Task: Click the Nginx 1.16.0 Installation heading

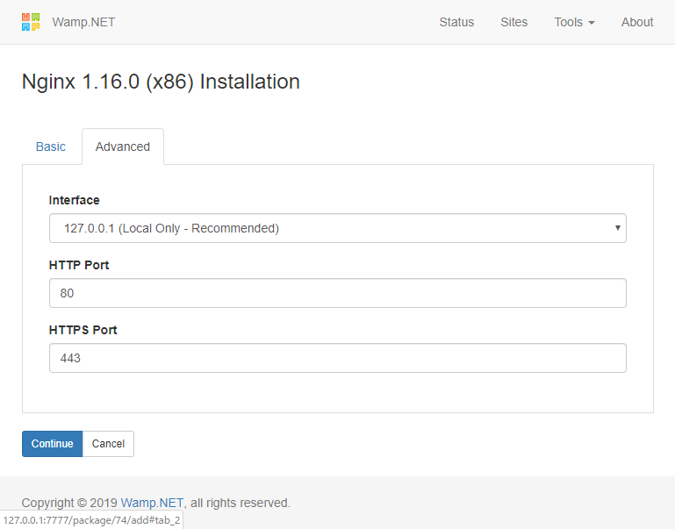Action: [161, 82]
